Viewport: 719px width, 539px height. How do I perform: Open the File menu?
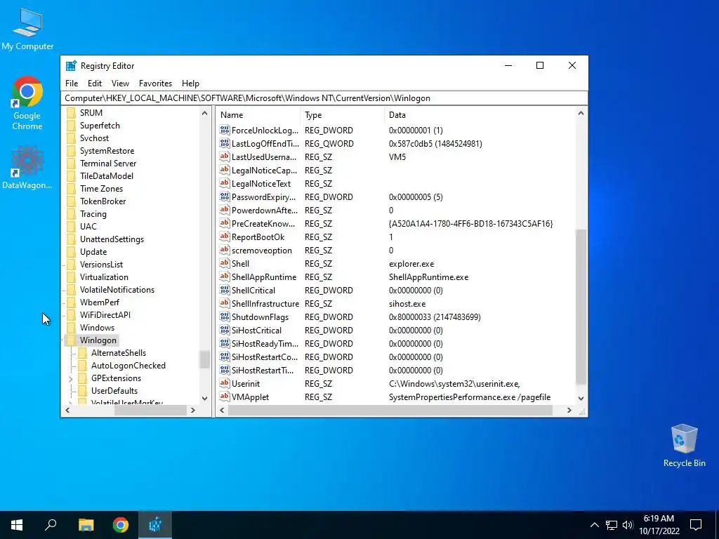[x=72, y=84]
